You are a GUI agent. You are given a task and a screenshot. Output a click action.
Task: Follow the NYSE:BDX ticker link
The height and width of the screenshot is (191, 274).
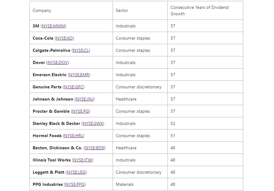pos(95,148)
